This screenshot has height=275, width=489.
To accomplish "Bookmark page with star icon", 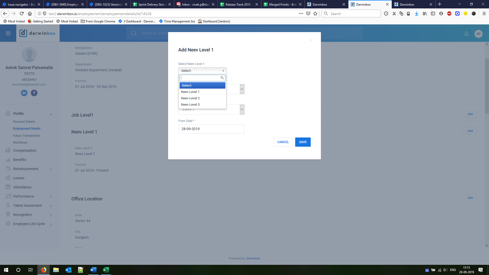I will [315, 14].
